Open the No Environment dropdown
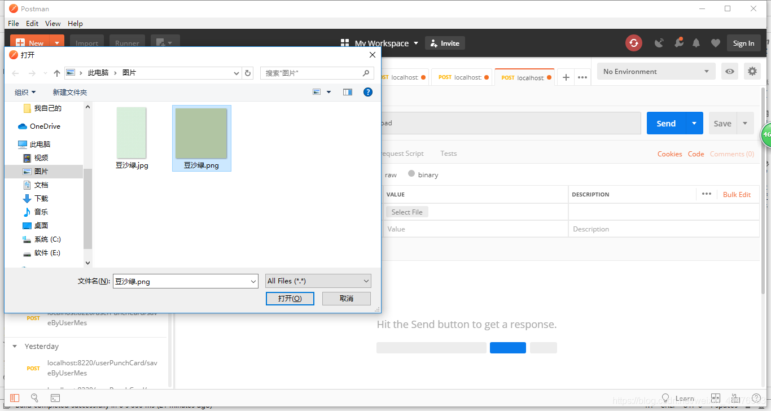Image resolution: width=771 pixels, height=411 pixels. click(656, 71)
